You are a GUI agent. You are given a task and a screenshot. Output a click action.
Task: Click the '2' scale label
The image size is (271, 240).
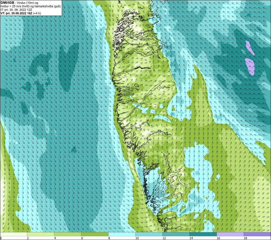point(28,238)
